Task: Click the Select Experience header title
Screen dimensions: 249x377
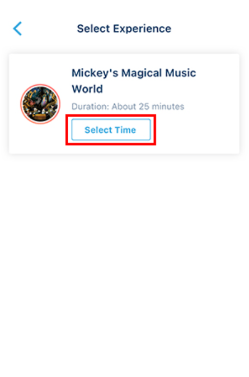Action: click(124, 29)
